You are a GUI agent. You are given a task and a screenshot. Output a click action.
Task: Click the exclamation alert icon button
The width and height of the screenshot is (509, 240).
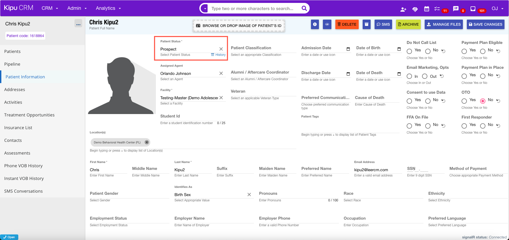click(315, 24)
